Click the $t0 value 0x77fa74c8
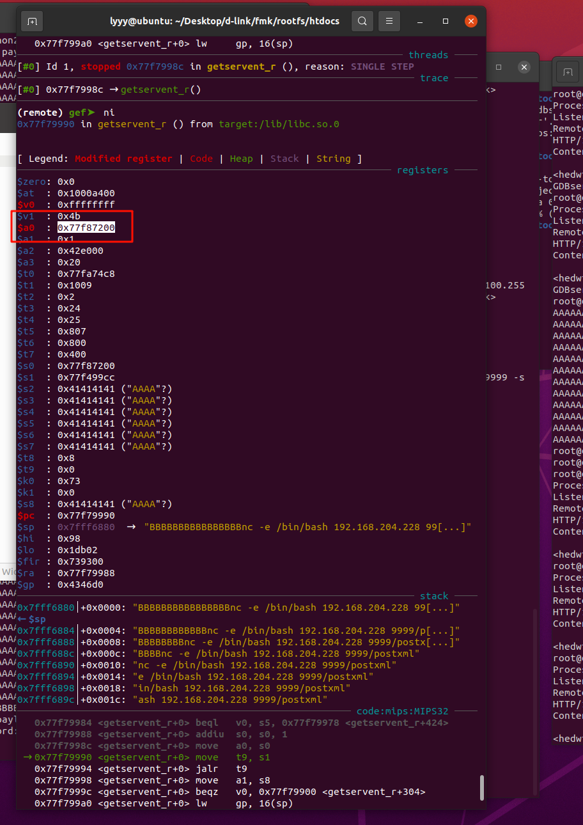Image resolution: width=583 pixels, height=825 pixels. pyautogui.click(x=86, y=274)
